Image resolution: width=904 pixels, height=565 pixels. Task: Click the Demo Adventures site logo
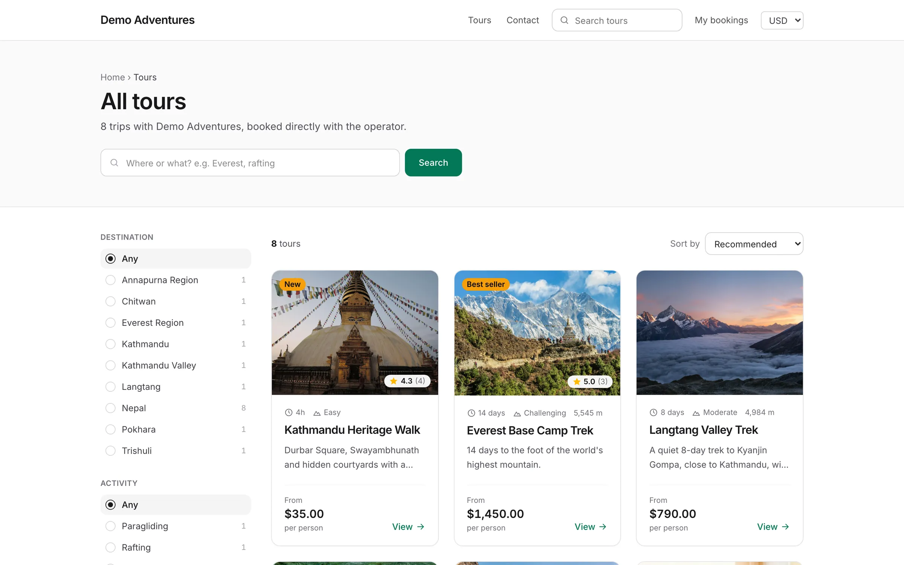pos(147,20)
